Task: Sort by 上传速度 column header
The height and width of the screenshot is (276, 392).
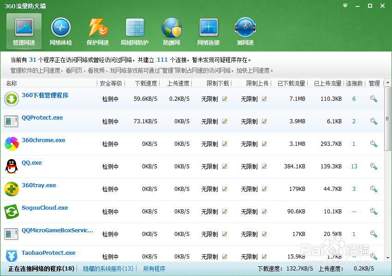Action: (x=178, y=83)
